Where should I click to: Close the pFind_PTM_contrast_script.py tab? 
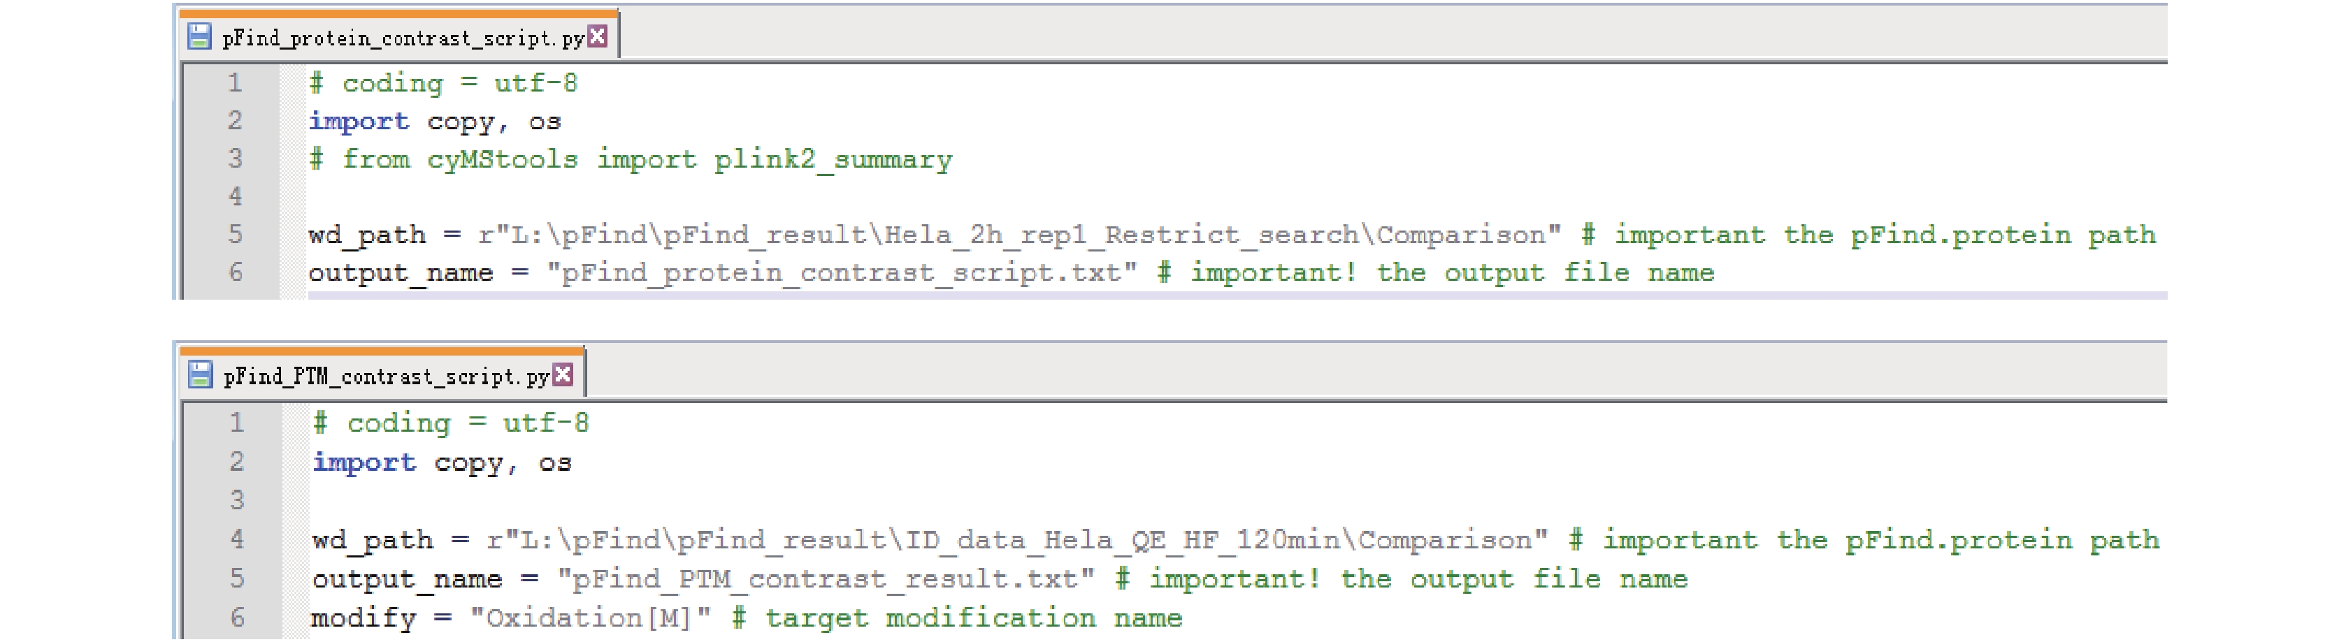point(563,374)
